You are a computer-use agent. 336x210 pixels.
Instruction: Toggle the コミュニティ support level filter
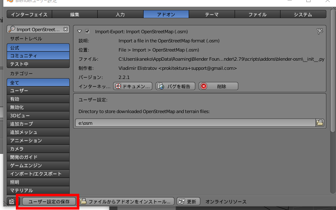coord(38,56)
